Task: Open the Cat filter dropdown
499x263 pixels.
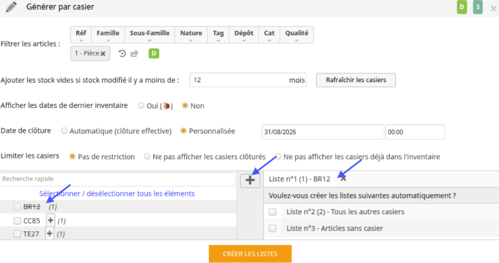Action: [269, 34]
